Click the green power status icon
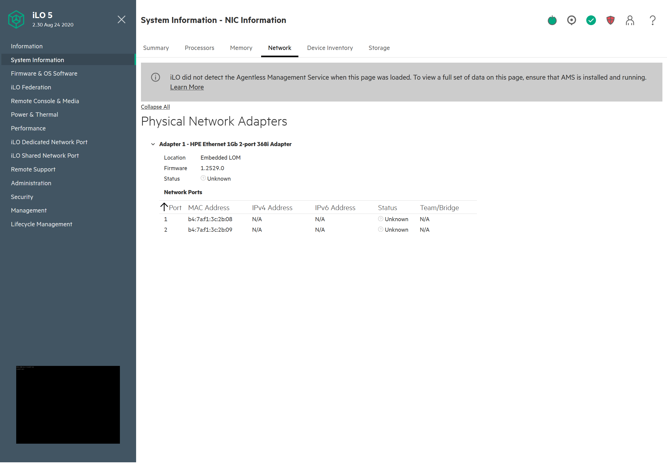 tap(552, 20)
